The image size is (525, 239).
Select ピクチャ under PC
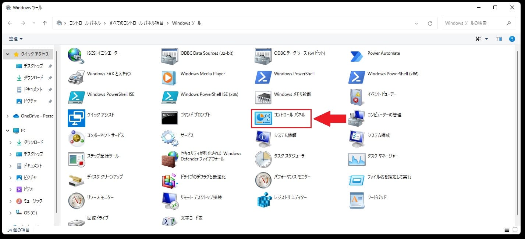30,178
